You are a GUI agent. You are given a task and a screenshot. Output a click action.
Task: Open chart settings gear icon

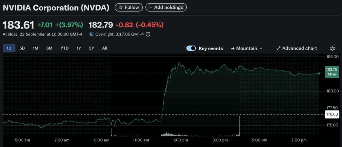332,48
